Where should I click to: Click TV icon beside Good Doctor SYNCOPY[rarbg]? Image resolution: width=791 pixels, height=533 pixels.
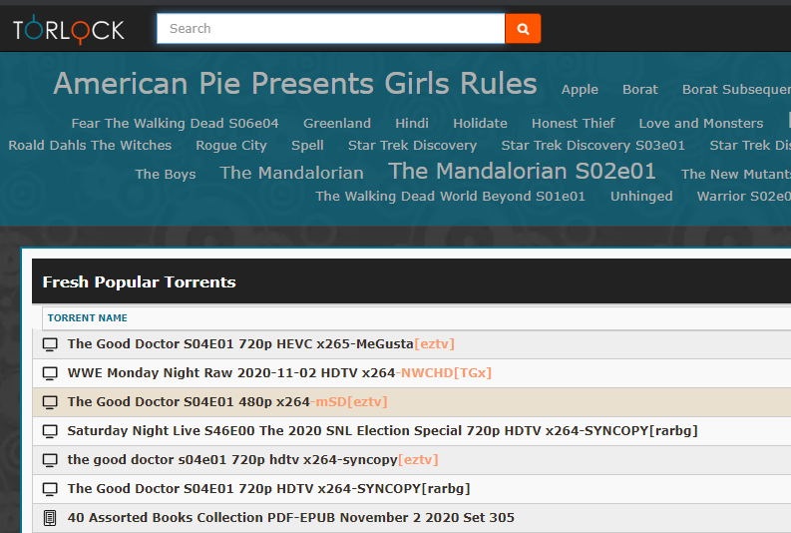pyautogui.click(x=50, y=489)
